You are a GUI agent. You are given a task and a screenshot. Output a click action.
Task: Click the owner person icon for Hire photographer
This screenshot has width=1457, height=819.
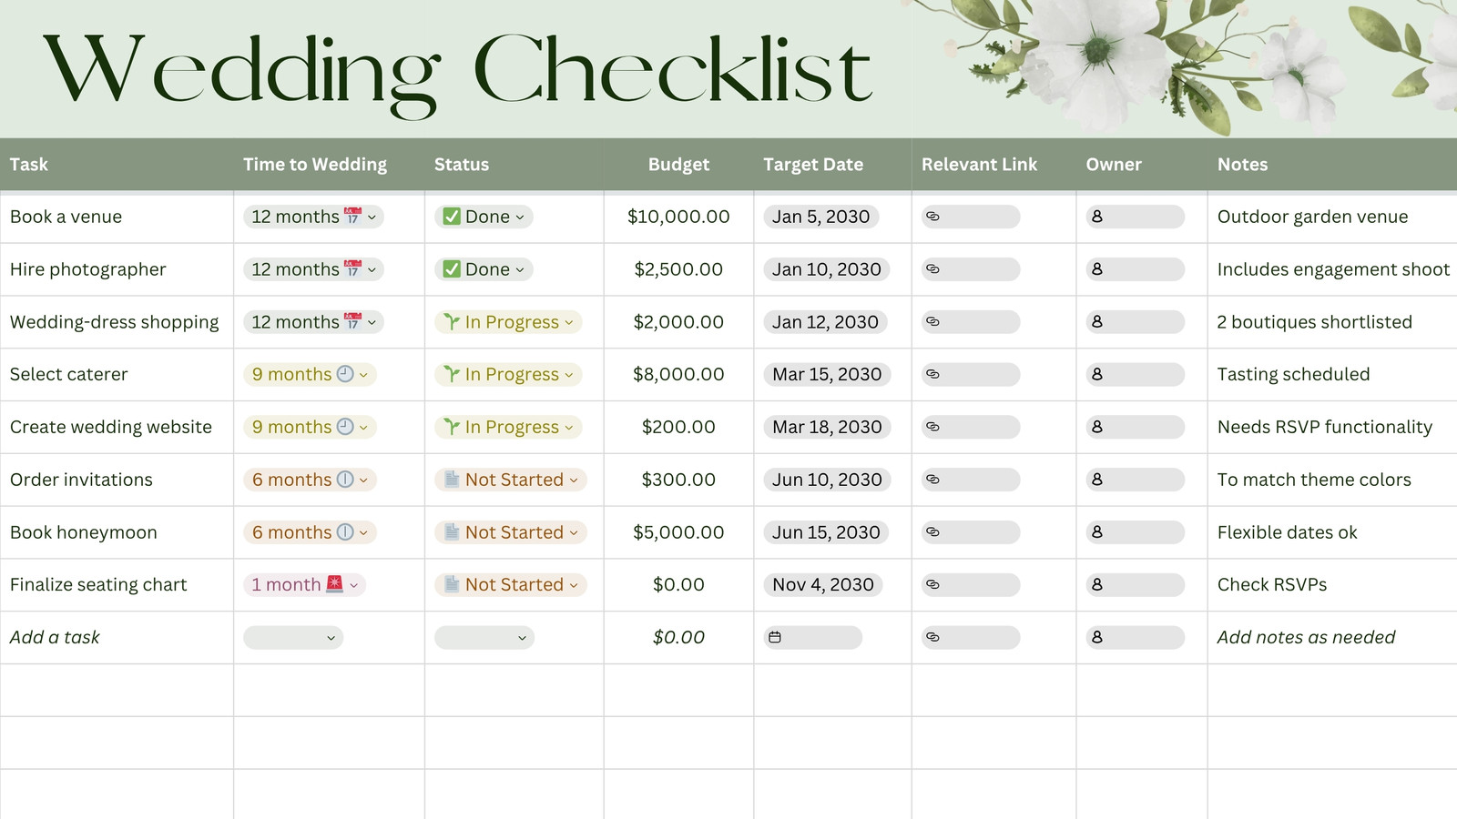coord(1096,269)
